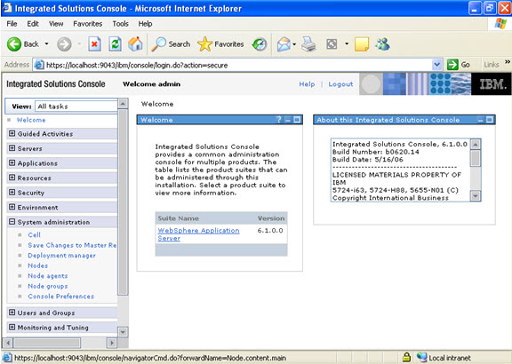
Task: Open the History clock icon
Action: [260, 44]
